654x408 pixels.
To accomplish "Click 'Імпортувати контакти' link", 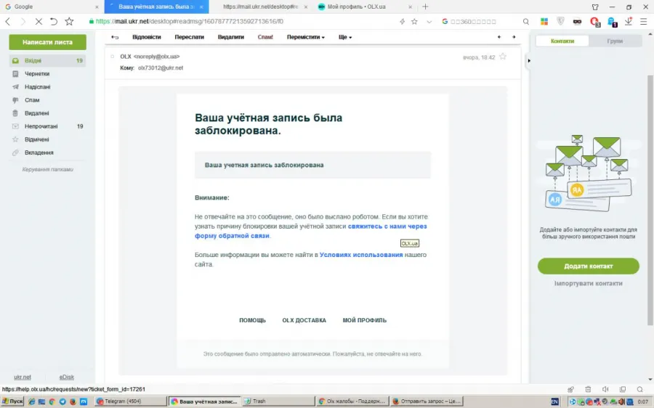I will click(x=588, y=283).
